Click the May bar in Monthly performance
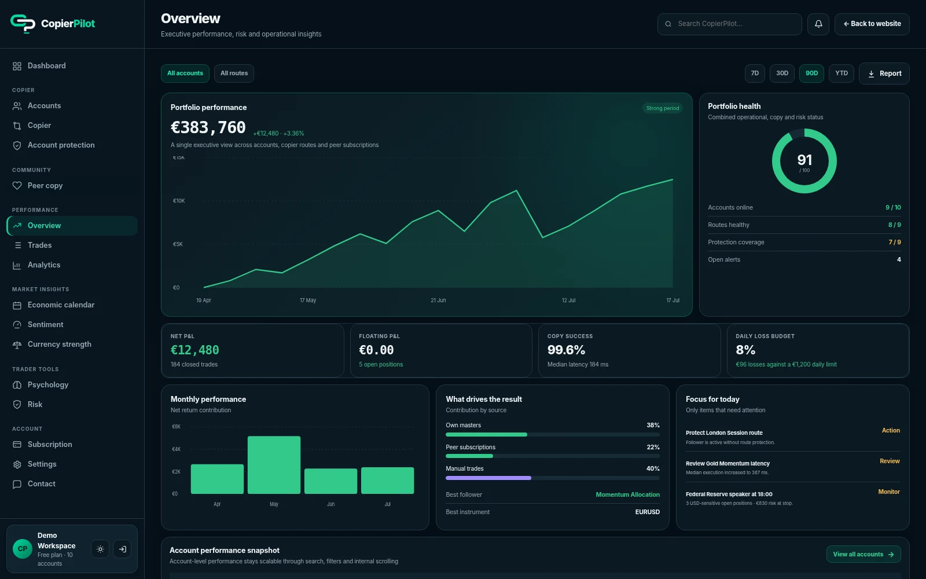This screenshot has height=579, width=926. pyautogui.click(x=274, y=465)
